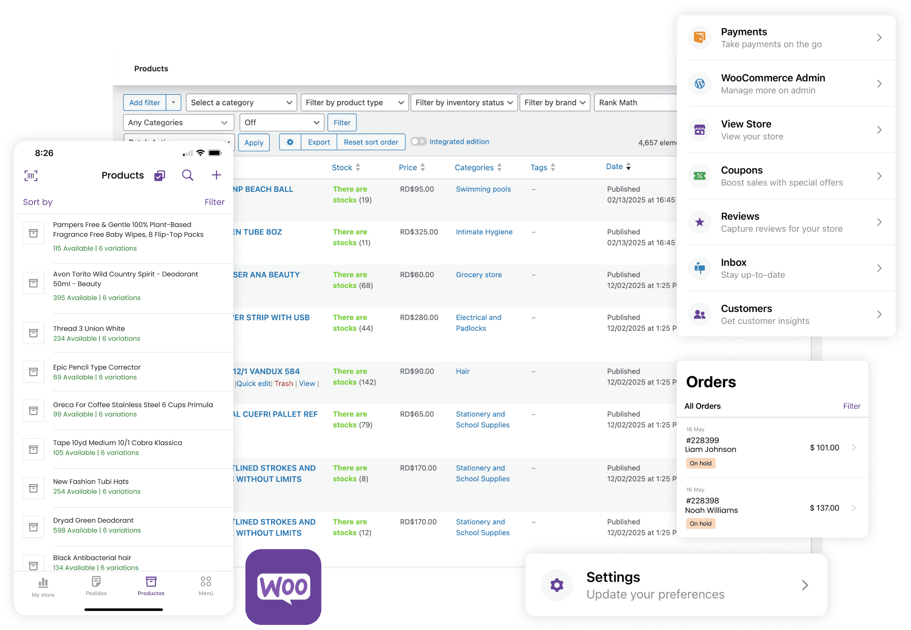The image size is (911, 630).
Task: Open Filter by product type dropdown
Action: (x=355, y=103)
